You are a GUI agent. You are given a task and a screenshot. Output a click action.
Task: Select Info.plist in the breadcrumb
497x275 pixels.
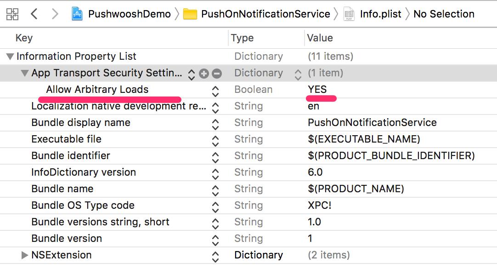pos(381,14)
